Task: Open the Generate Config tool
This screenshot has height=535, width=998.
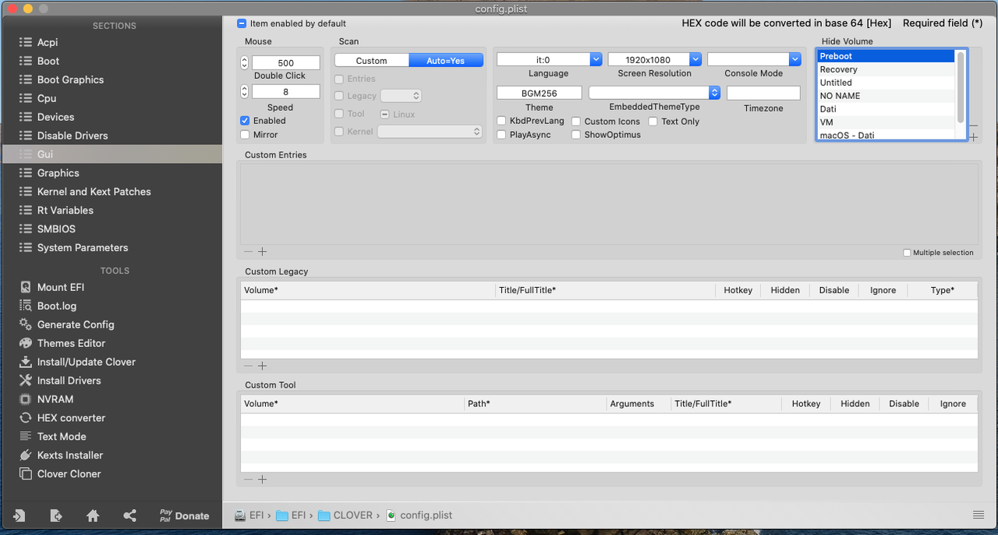Action: coord(76,324)
